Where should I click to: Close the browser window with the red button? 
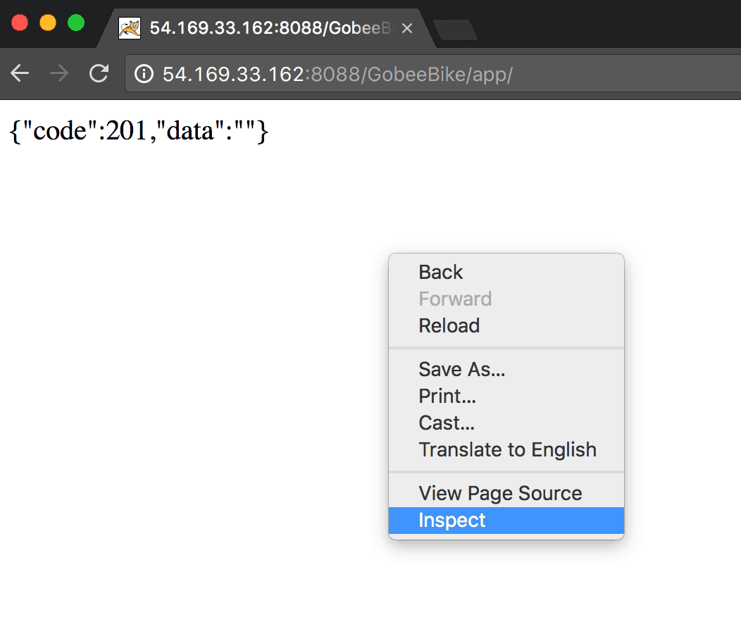pos(20,23)
